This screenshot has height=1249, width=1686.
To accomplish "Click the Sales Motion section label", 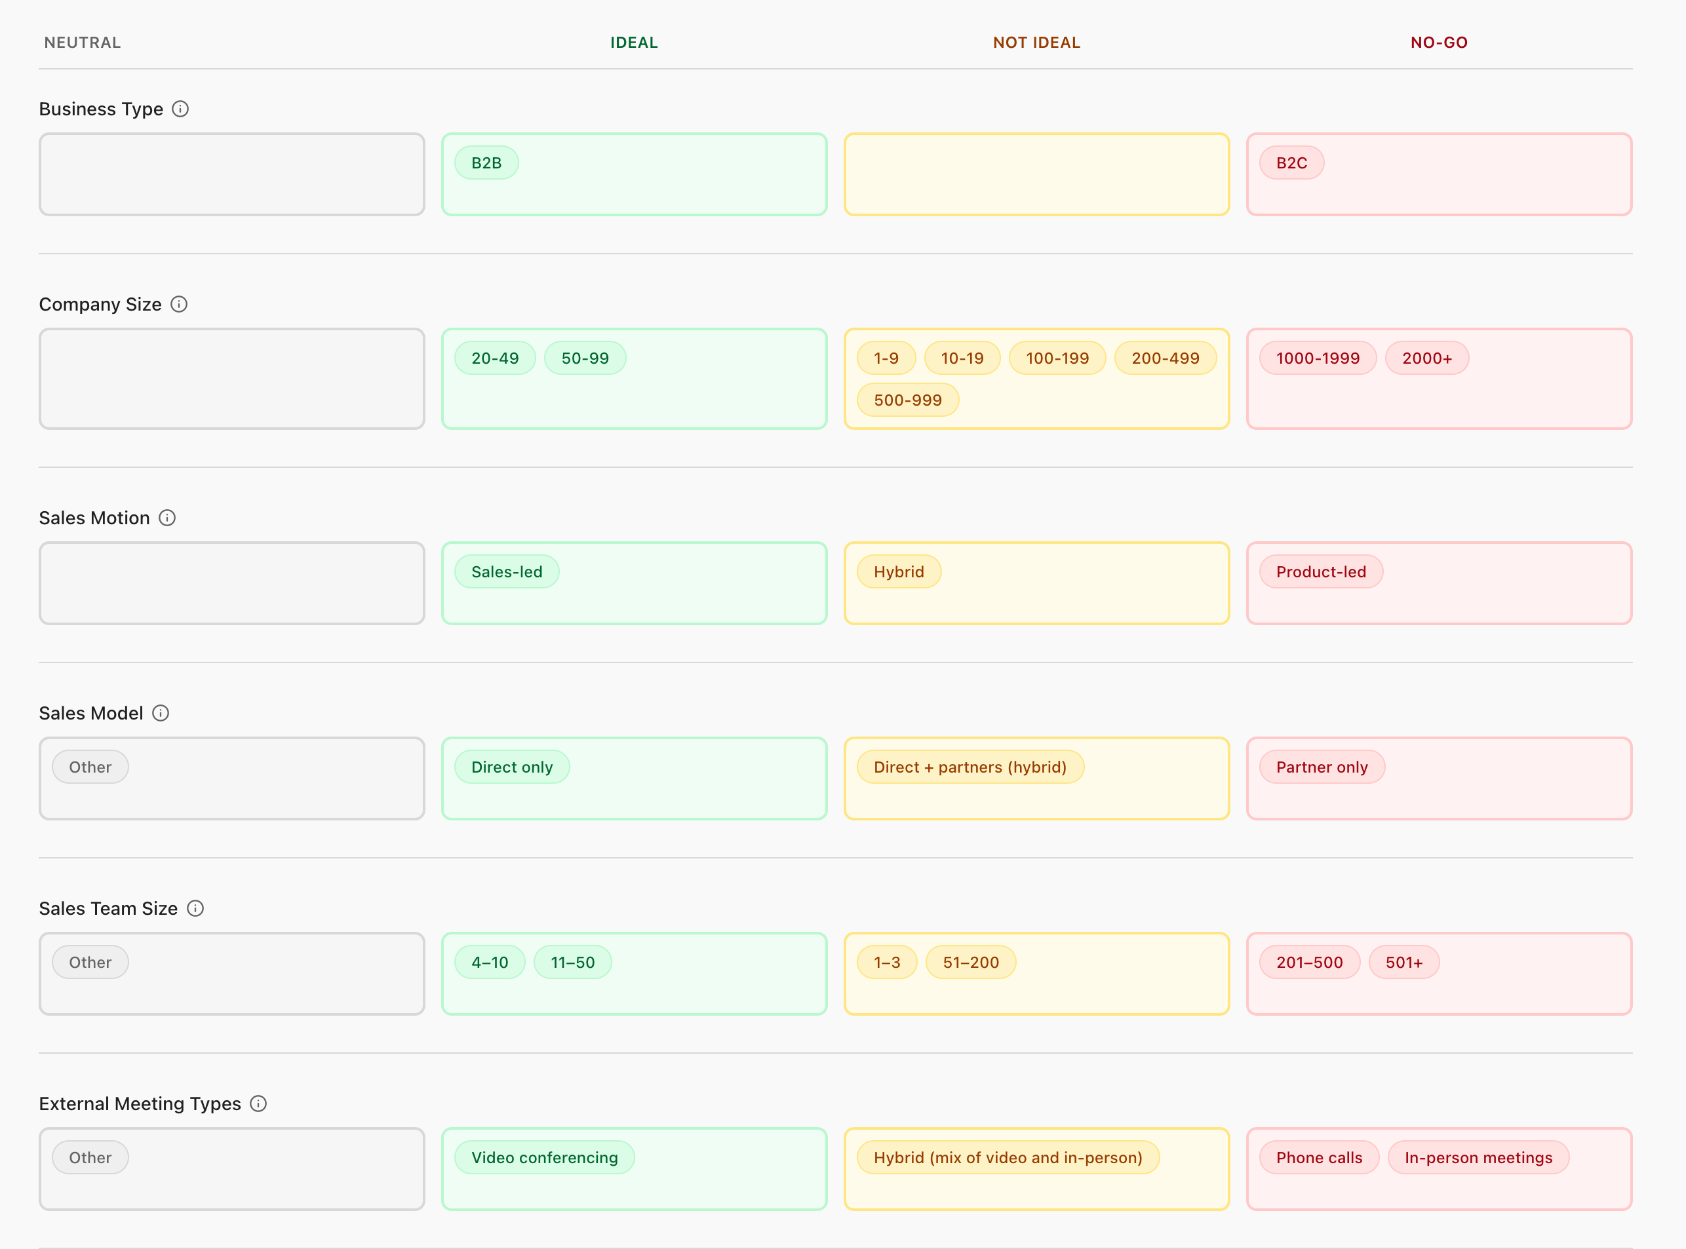I will tap(94, 518).
